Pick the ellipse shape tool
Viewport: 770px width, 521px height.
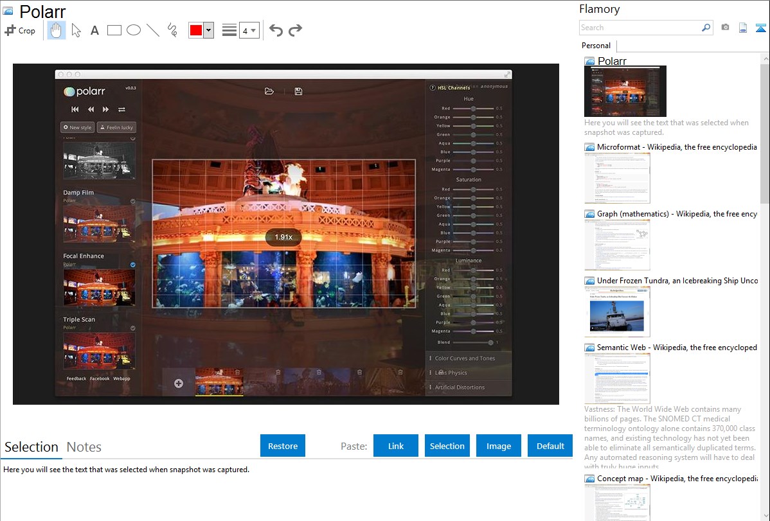134,30
